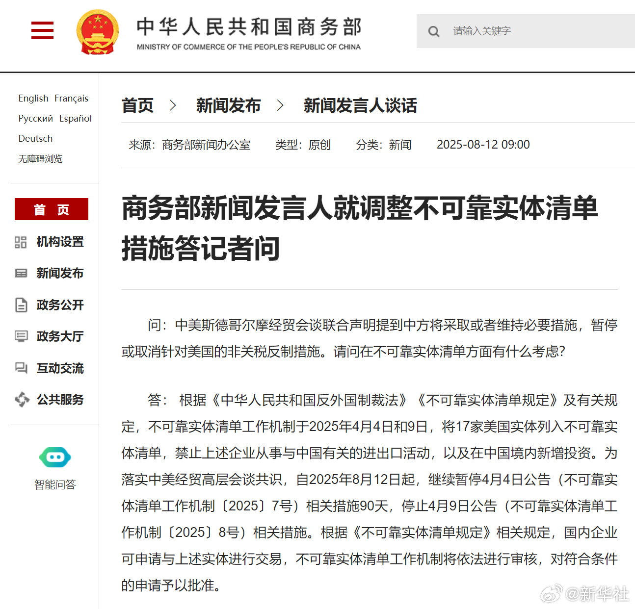Click the search field 请输入关键字
The image size is (635, 609).
pyautogui.click(x=526, y=31)
